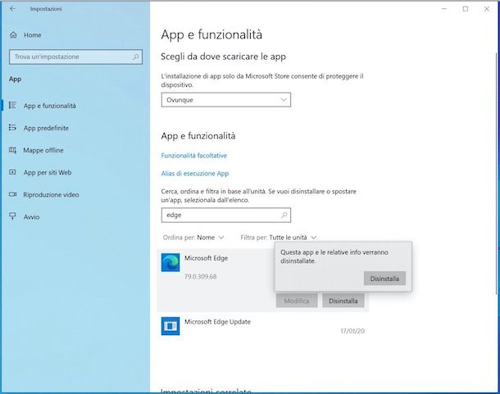Open the Ordina per Nome sort dropdown
The image size is (500, 394).
(193, 238)
